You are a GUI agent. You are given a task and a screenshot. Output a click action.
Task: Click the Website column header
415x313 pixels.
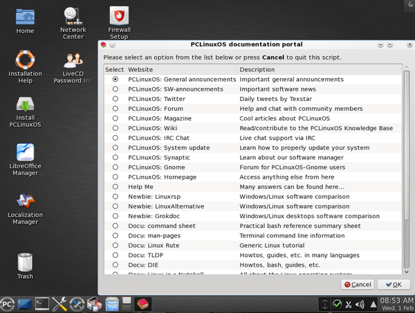click(x=182, y=69)
